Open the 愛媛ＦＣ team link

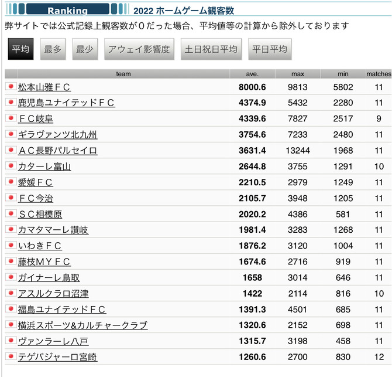[35, 182]
